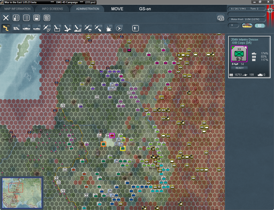Switch to the INFO SCREENS tab
This screenshot has height=210, width=274.
point(52,9)
